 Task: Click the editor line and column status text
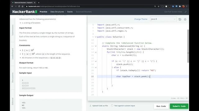click(x=179, y=98)
